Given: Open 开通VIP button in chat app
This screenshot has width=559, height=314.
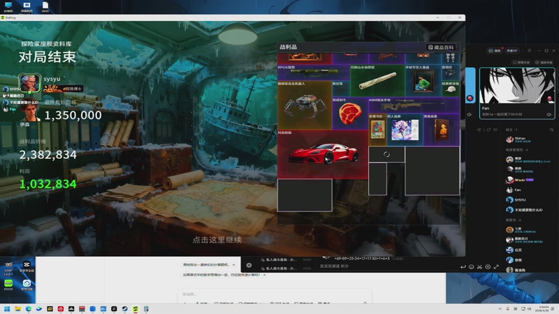Looking at the screenshot, I should point(512,50).
